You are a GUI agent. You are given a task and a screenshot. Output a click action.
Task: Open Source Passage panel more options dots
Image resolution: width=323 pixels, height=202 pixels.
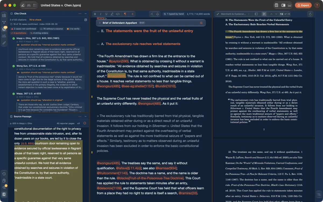80,117
